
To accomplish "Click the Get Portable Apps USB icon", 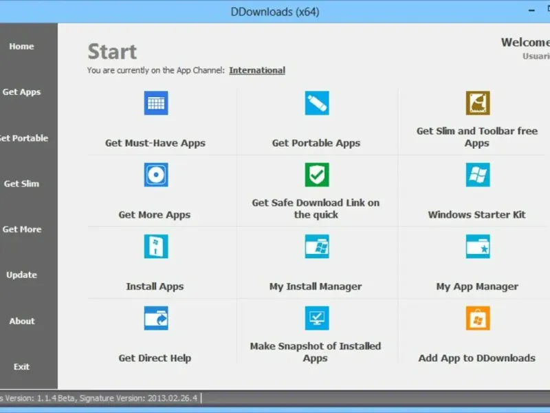I will [x=317, y=103].
